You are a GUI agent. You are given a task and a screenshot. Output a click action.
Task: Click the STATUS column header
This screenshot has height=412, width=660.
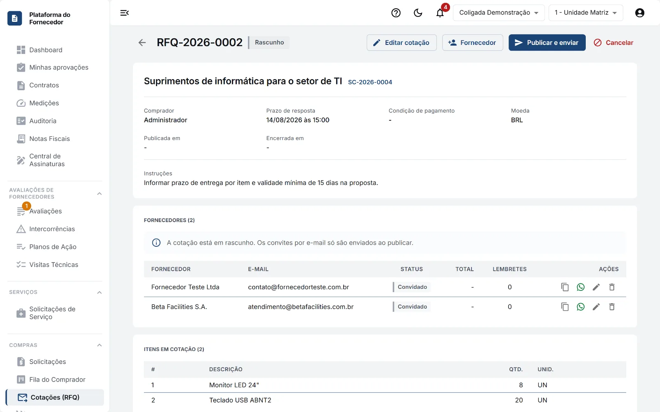(x=412, y=269)
